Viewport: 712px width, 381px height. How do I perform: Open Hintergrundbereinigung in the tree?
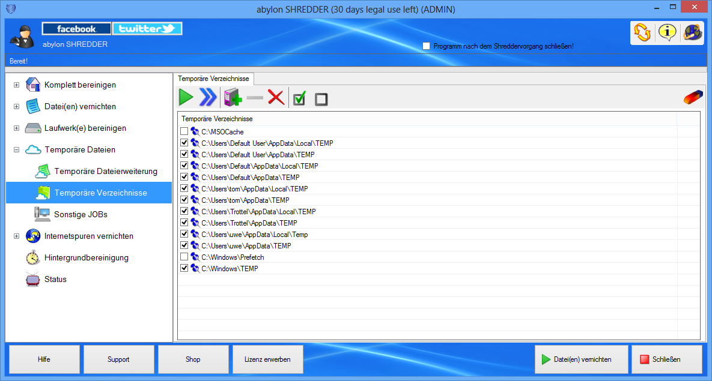click(87, 257)
